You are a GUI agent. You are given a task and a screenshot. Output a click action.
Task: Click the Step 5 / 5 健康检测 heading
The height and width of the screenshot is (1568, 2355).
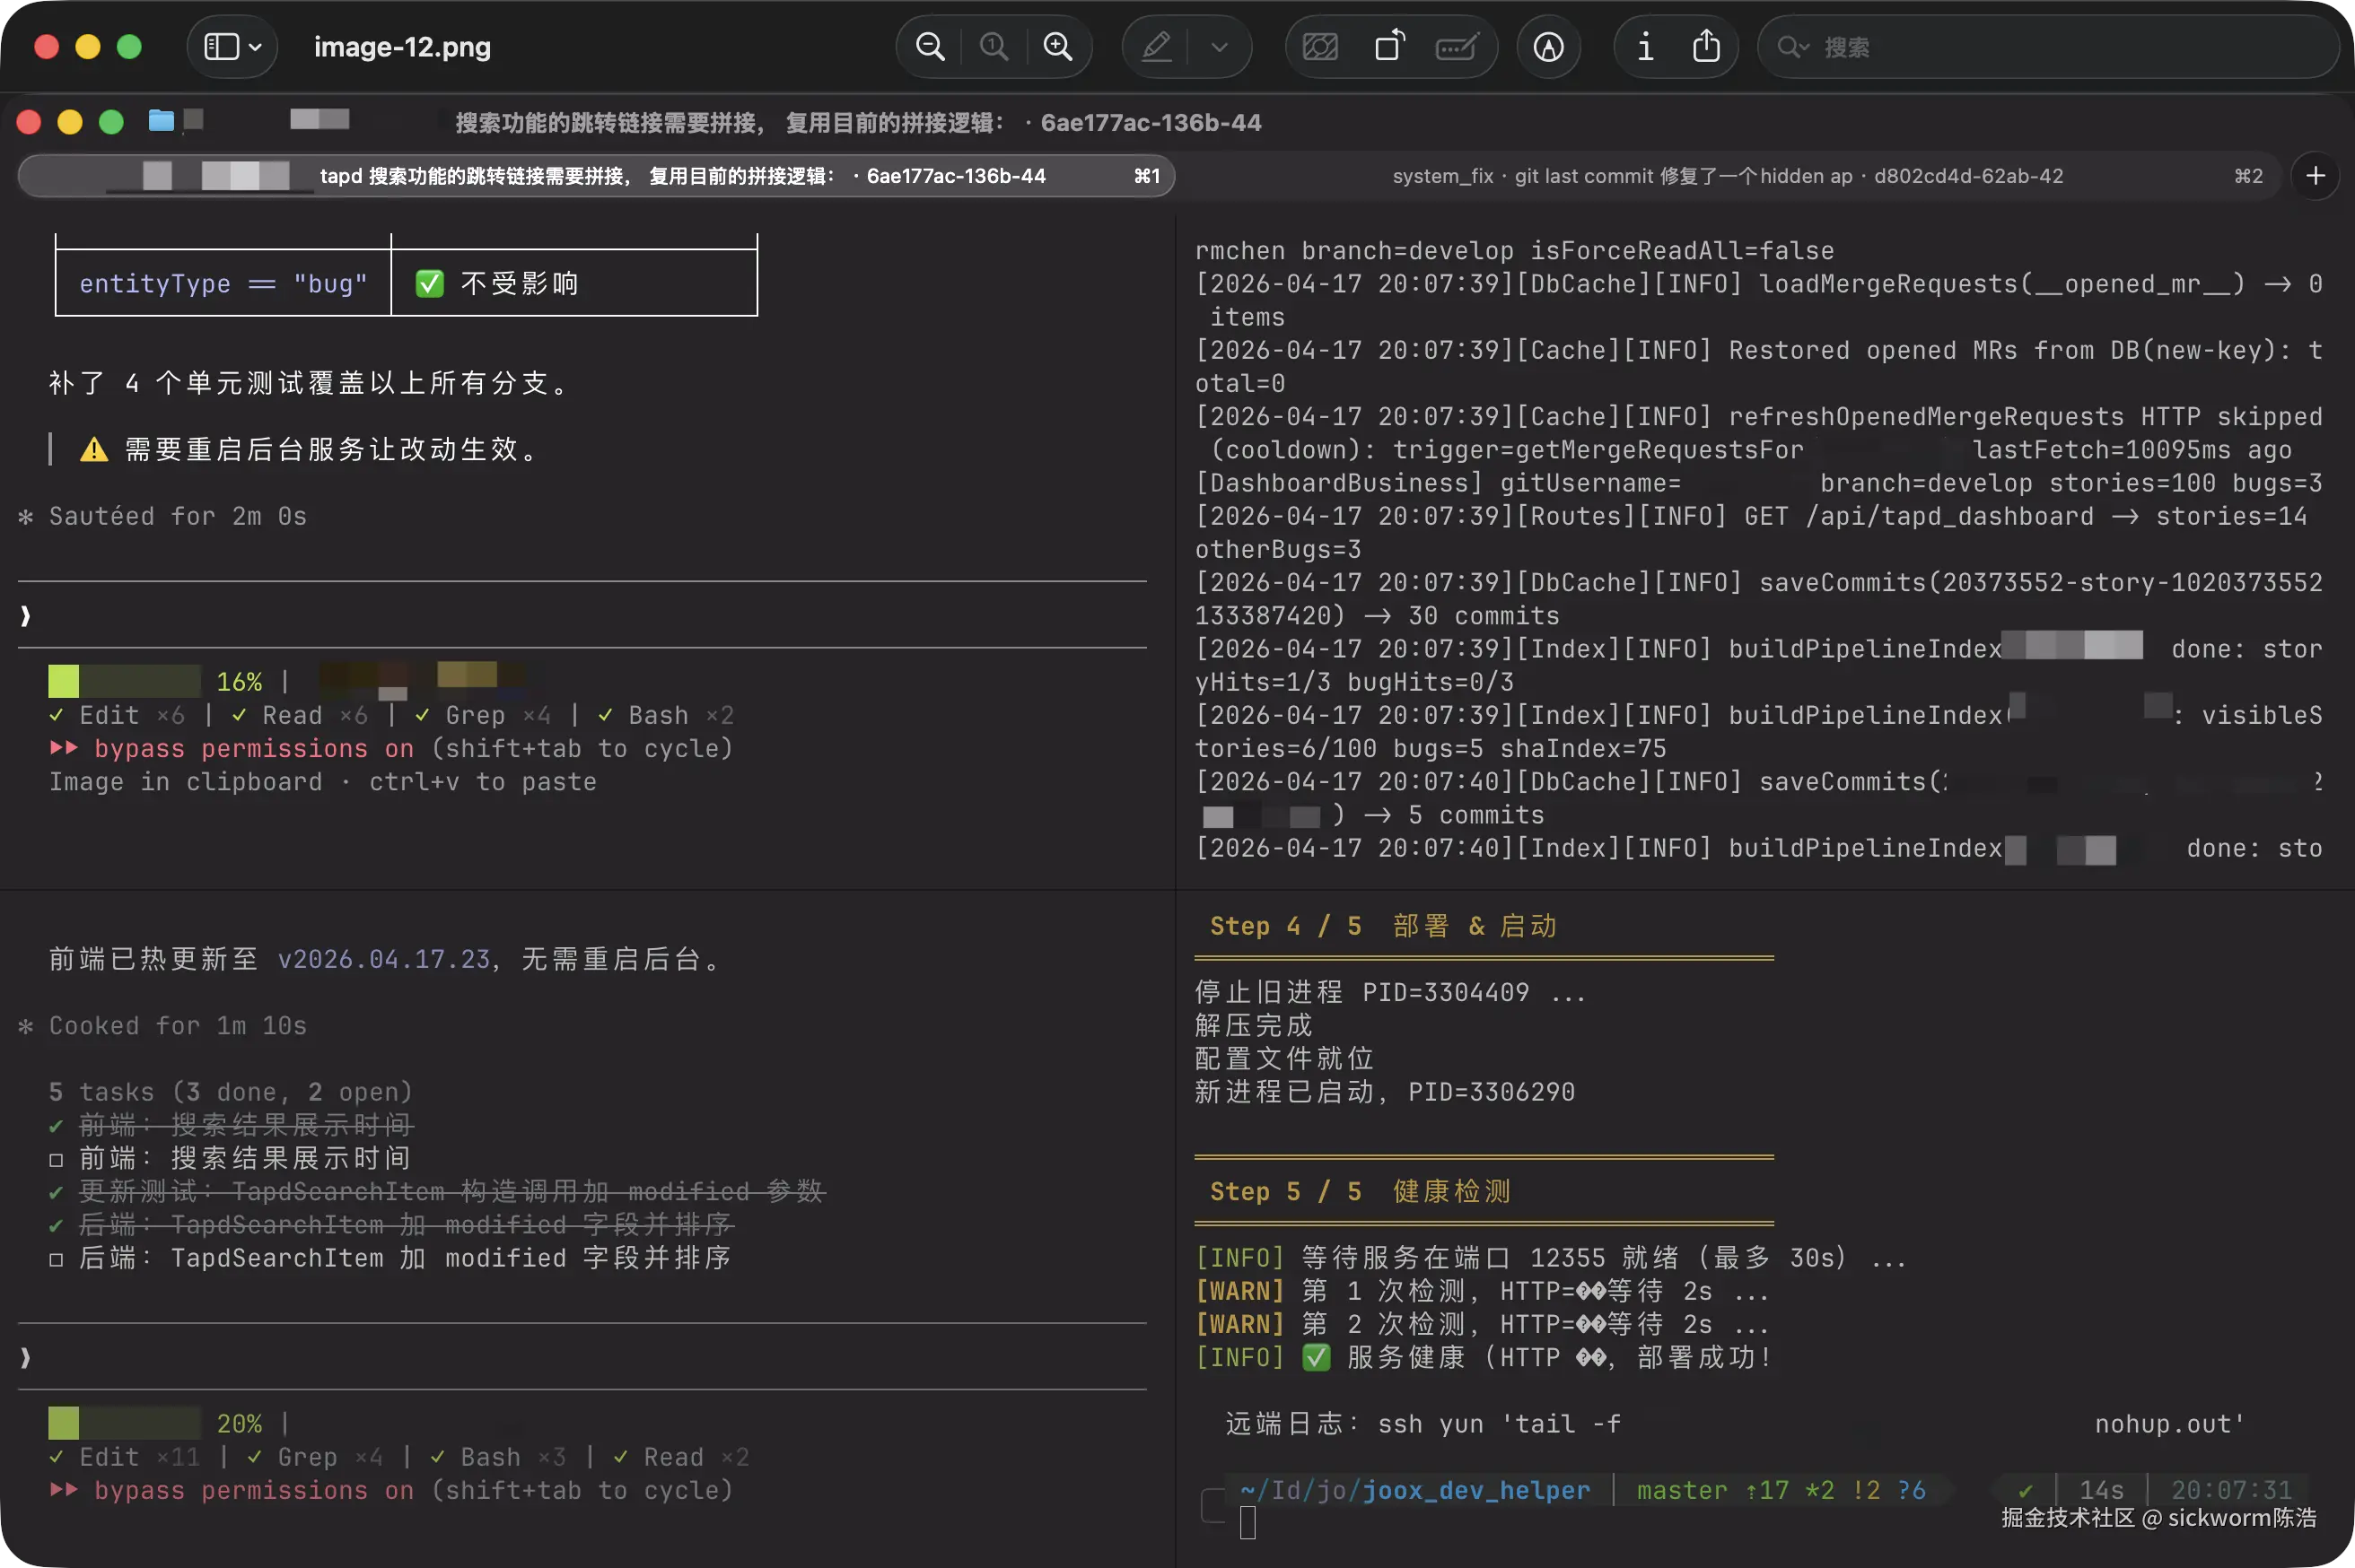click(x=1360, y=1191)
